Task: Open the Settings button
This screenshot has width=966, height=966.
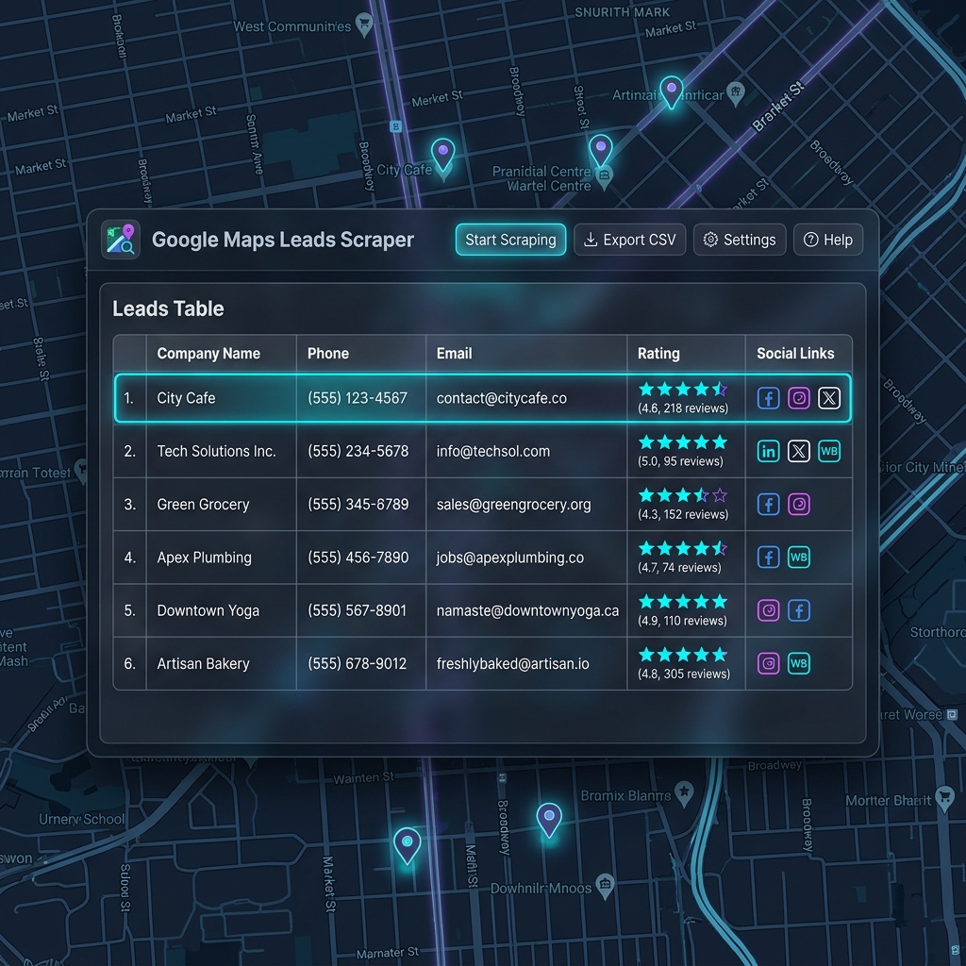Action: (740, 240)
